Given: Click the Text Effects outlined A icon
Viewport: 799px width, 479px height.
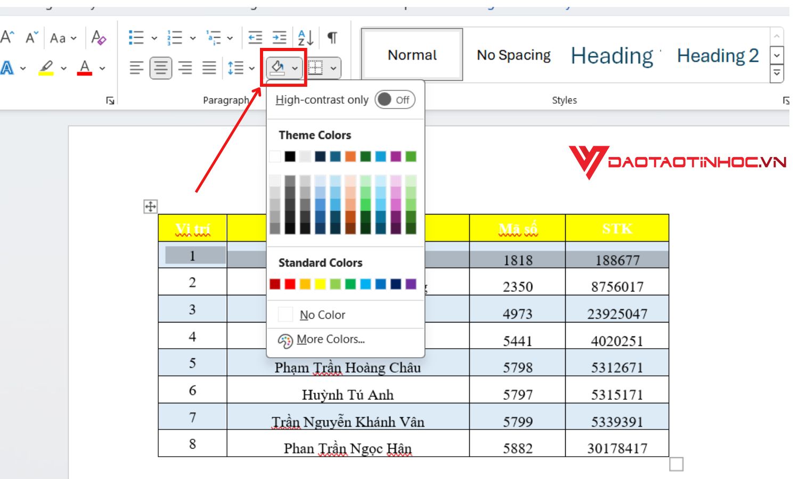Looking at the screenshot, I should pos(7,68).
